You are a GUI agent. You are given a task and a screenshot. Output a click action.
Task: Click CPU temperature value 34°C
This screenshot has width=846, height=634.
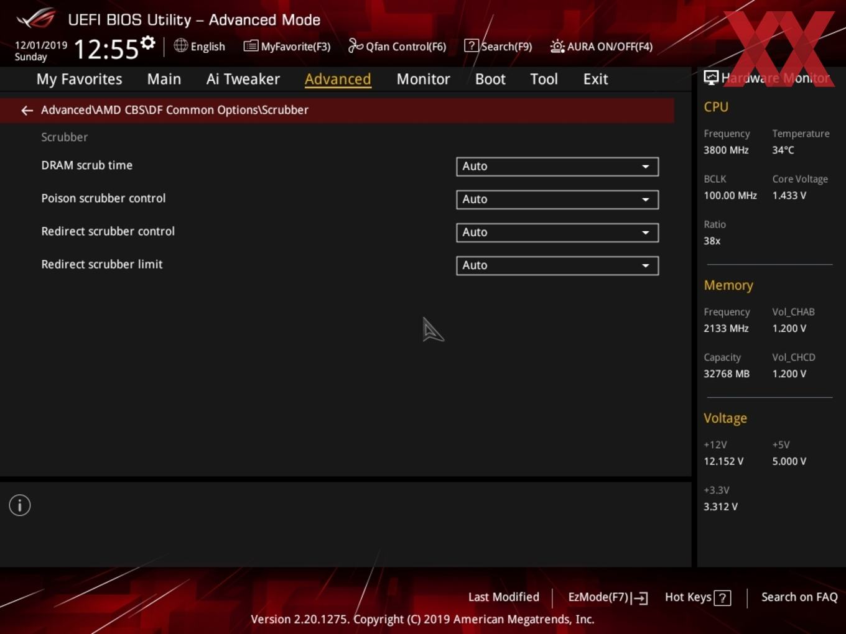point(783,150)
